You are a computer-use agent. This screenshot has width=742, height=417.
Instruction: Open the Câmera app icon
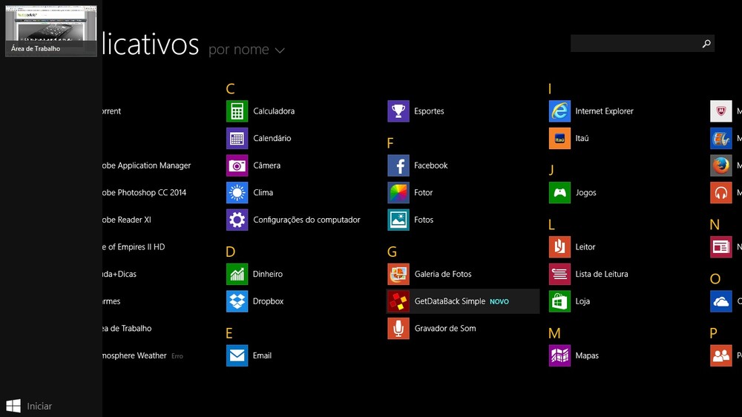(x=237, y=165)
